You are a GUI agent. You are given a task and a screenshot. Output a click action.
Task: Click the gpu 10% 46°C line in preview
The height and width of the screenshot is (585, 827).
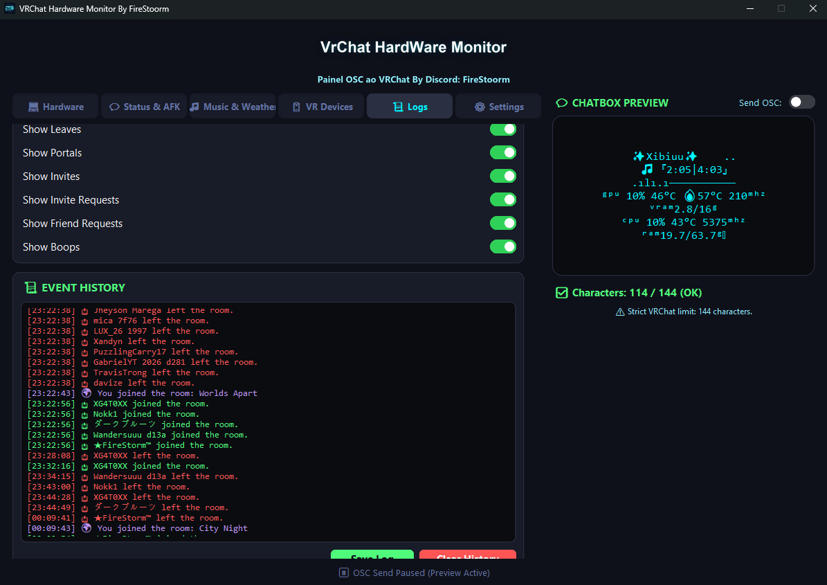[684, 196]
